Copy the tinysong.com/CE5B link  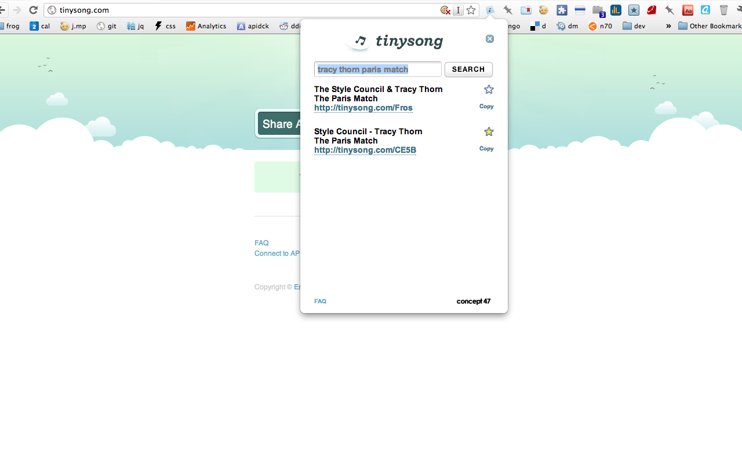[x=486, y=149]
